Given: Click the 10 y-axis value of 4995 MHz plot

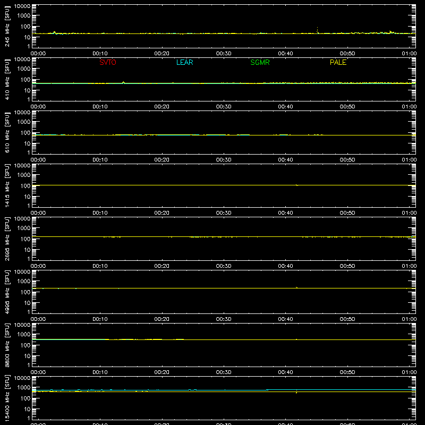Looking at the screenshot, I should [x=27, y=303].
